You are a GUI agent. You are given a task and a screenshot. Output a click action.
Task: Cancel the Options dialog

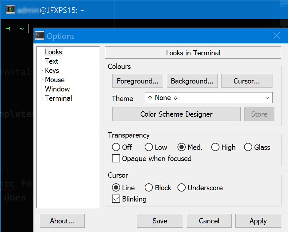pos(209,221)
